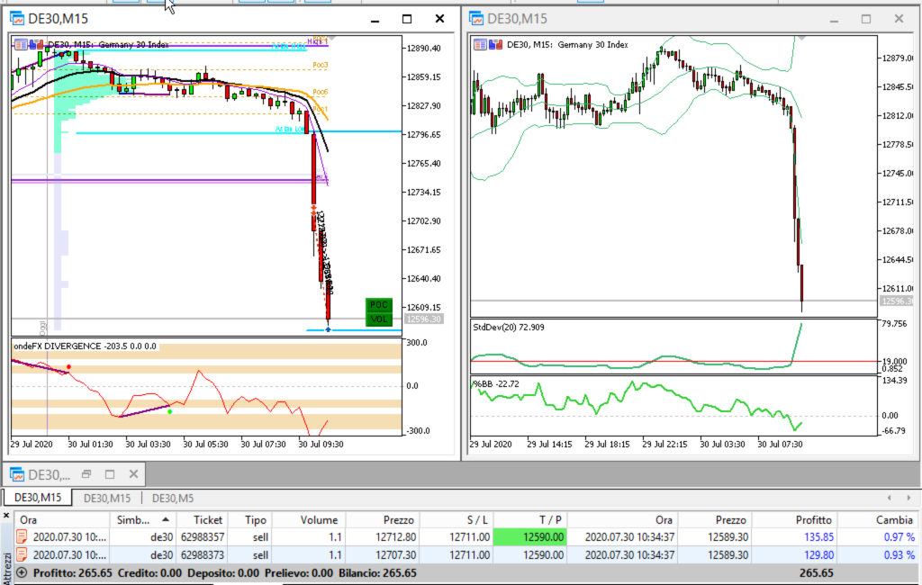Click the grid icon on left chart header
Image resolution: width=922 pixels, height=585 pixels.
pyautogui.click(x=22, y=45)
